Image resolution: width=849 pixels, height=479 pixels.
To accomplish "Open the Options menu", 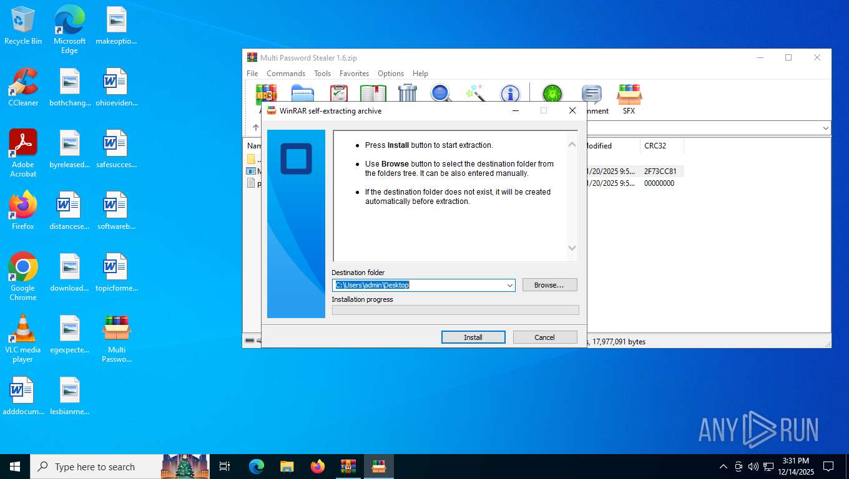I will coord(391,74).
